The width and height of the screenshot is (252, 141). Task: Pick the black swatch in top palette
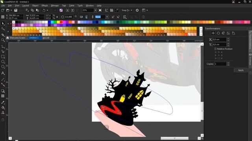coord(17,22)
